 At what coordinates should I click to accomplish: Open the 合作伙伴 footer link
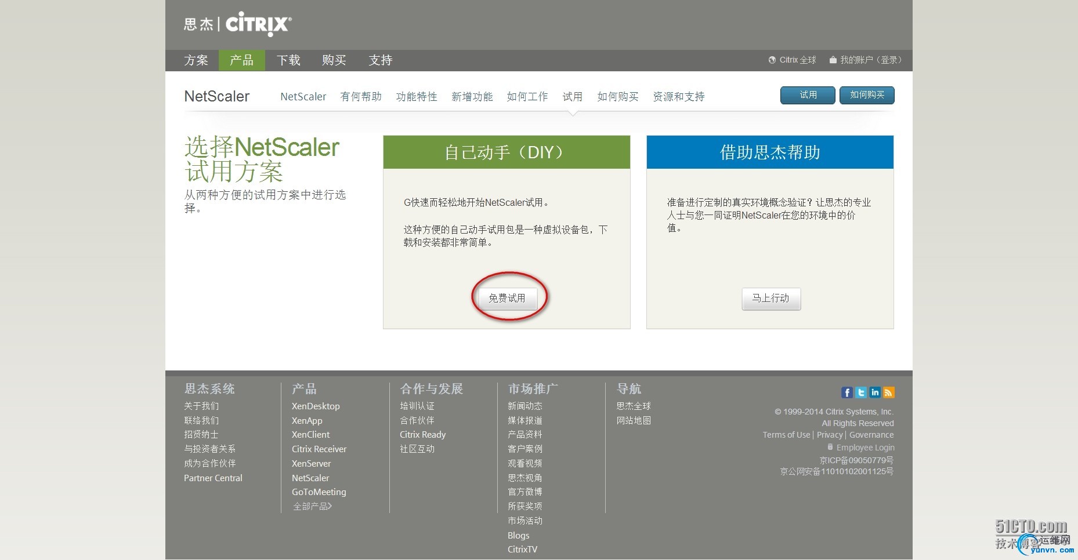(417, 420)
